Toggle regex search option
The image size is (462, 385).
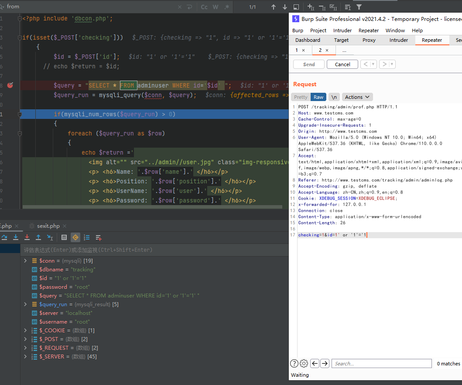(x=226, y=7)
